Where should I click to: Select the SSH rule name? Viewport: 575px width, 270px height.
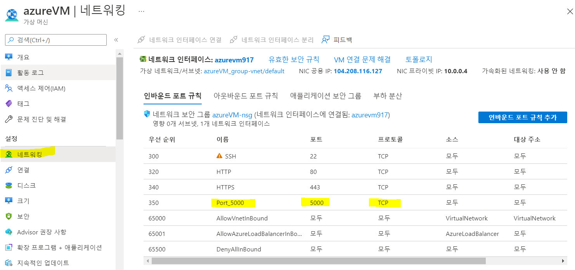coord(230,156)
